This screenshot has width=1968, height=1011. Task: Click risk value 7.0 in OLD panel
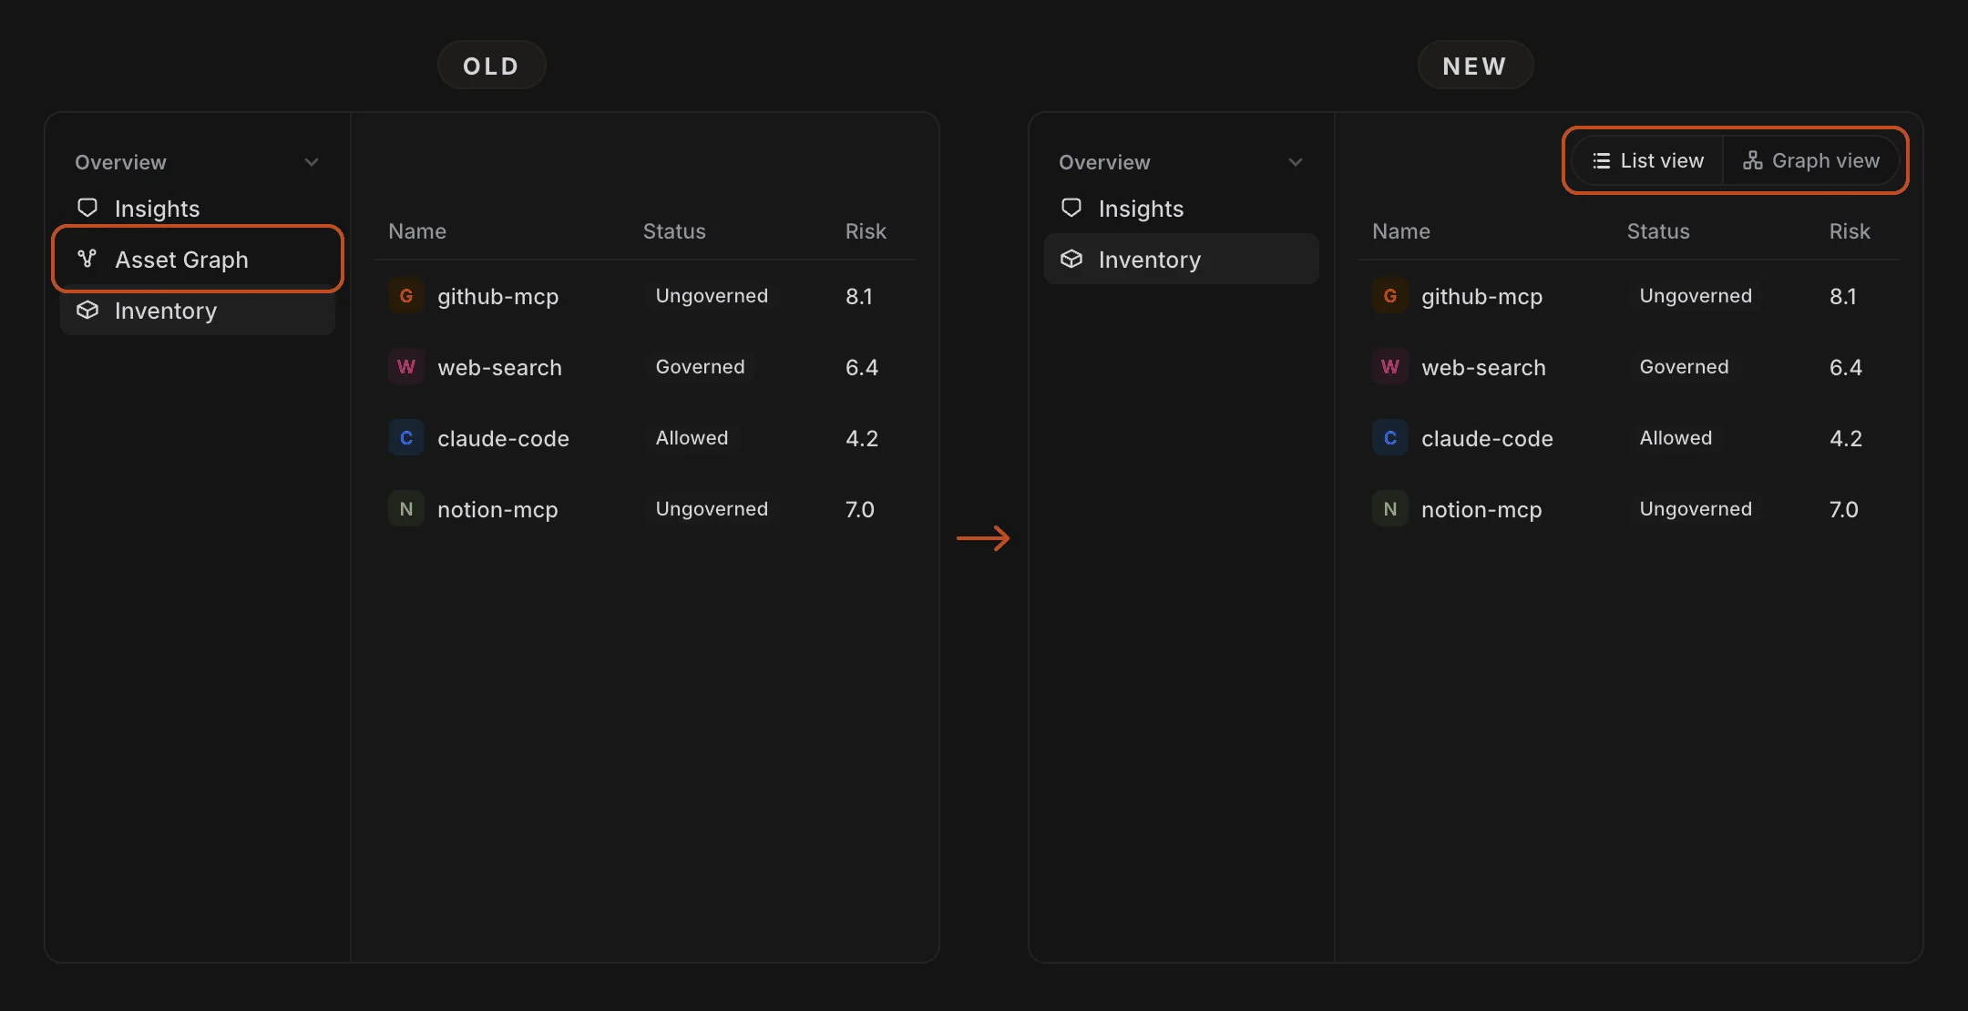click(x=860, y=509)
